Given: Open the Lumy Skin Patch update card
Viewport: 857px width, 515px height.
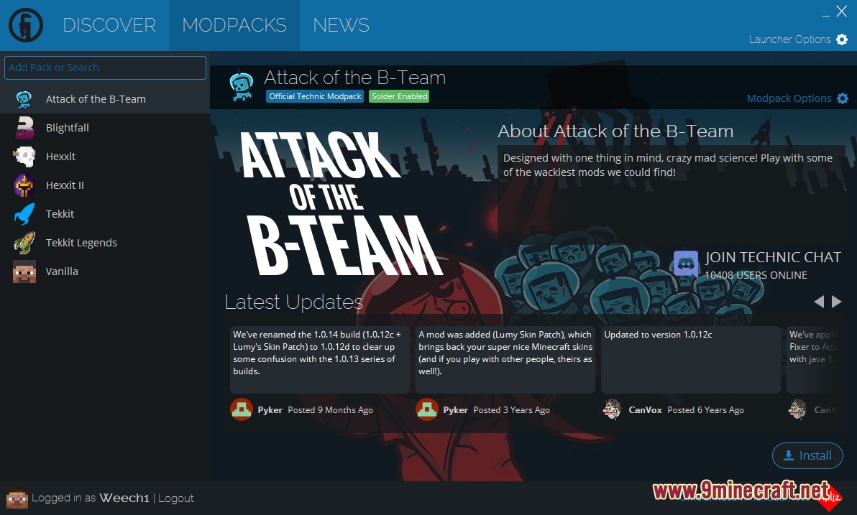Looking at the screenshot, I should 505,360.
